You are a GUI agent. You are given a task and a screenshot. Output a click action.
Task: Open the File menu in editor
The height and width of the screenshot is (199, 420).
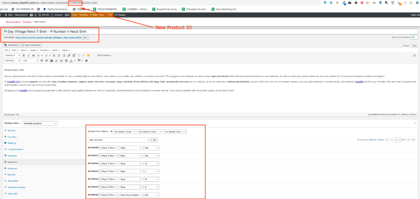point(7,50)
